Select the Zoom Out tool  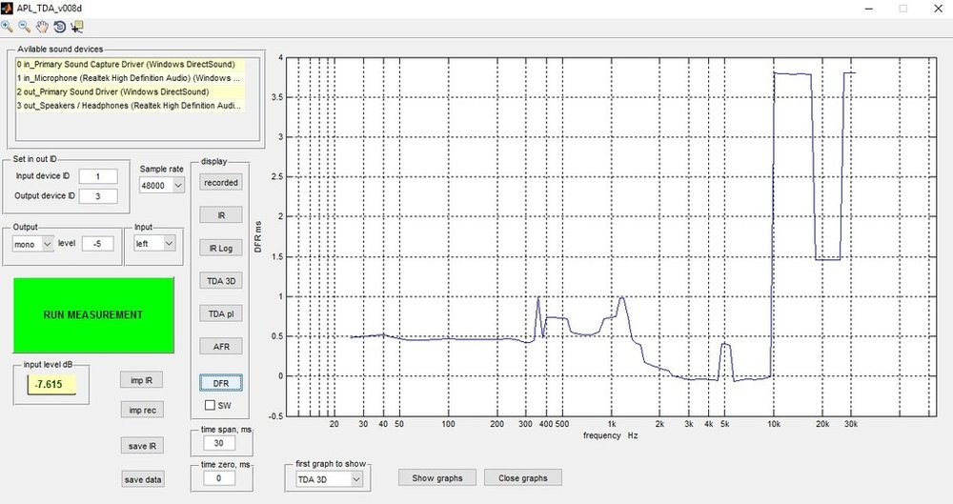25,26
